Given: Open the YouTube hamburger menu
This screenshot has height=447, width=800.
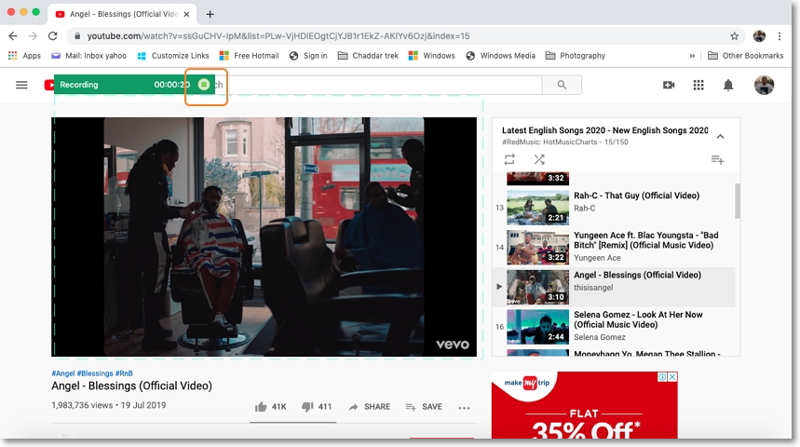Looking at the screenshot, I should click(x=21, y=85).
